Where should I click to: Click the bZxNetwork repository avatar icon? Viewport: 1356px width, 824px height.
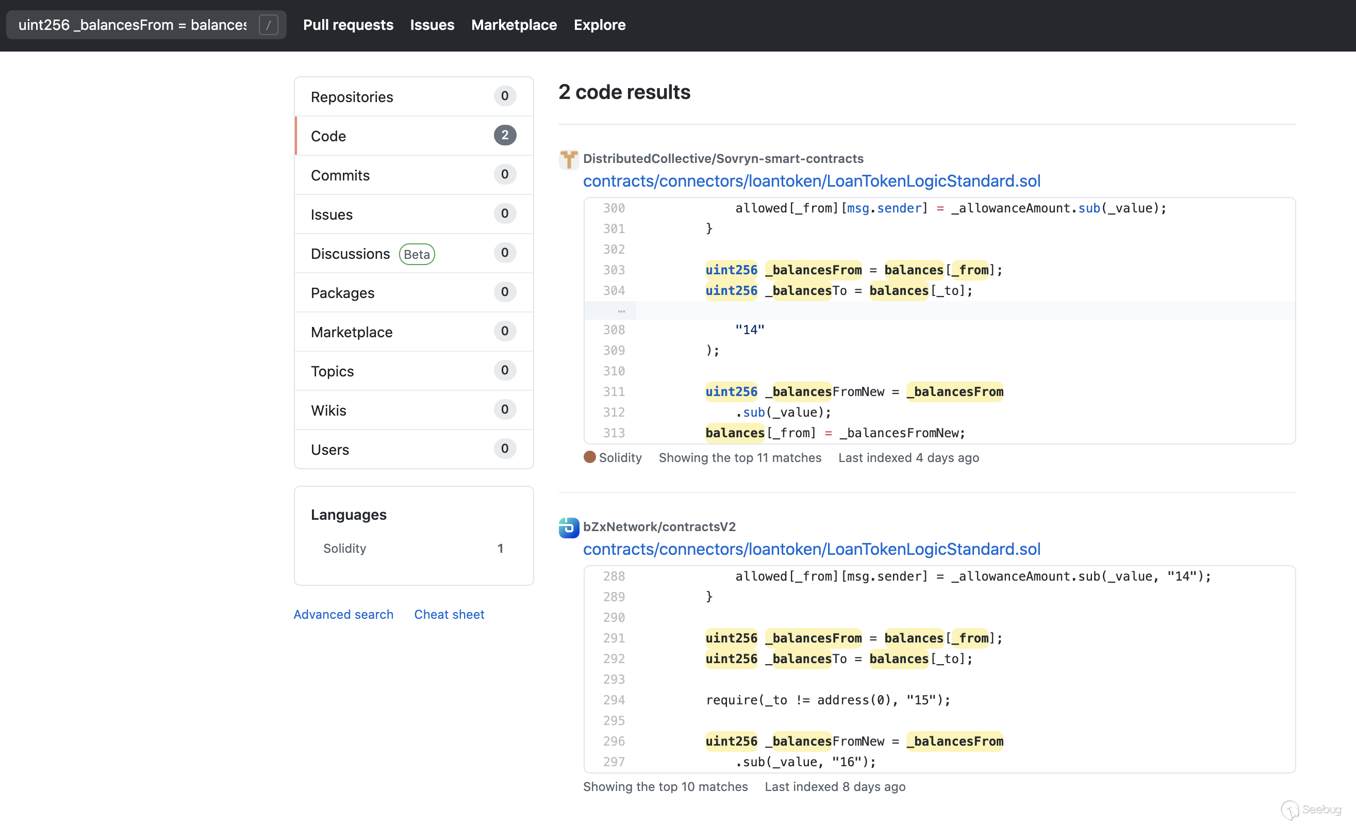569,528
